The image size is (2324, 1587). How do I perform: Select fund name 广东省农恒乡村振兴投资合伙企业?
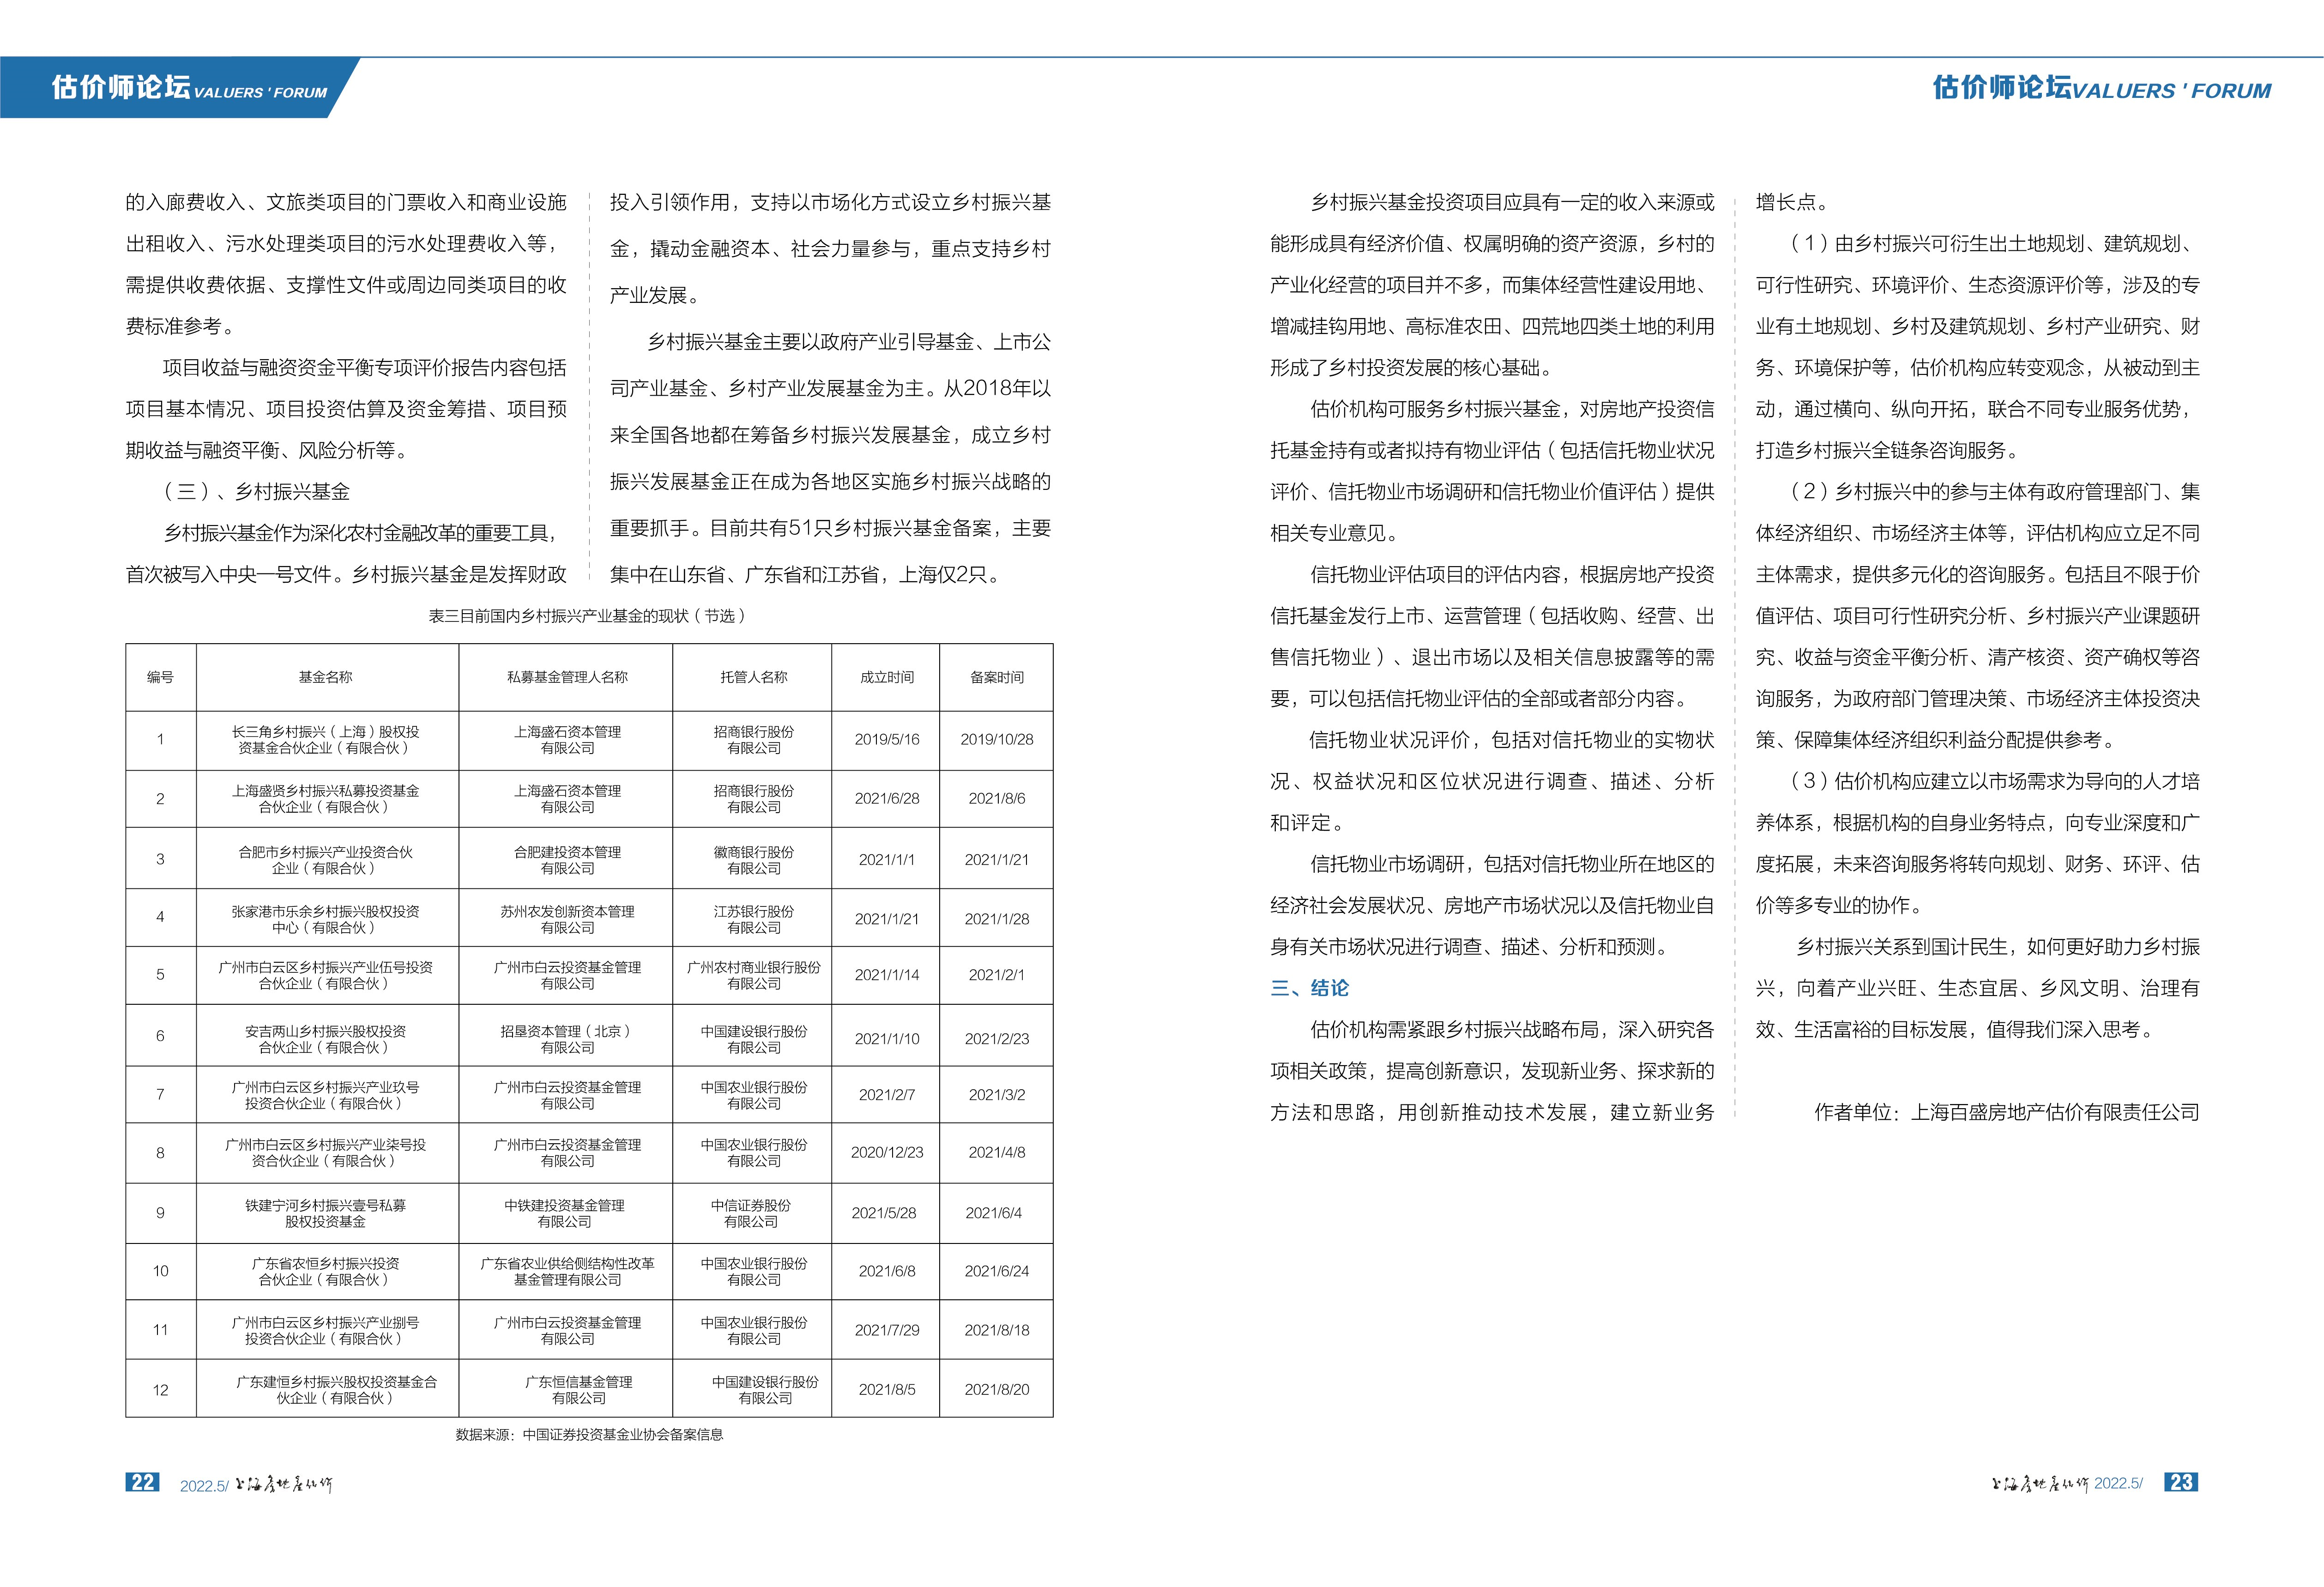pos(326,1271)
